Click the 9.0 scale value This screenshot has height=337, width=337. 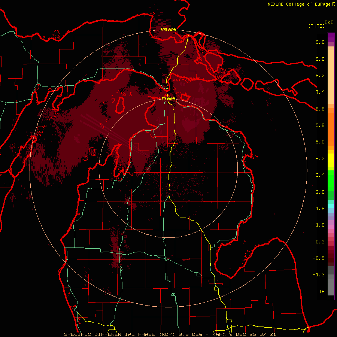pyautogui.click(x=320, y=59)
